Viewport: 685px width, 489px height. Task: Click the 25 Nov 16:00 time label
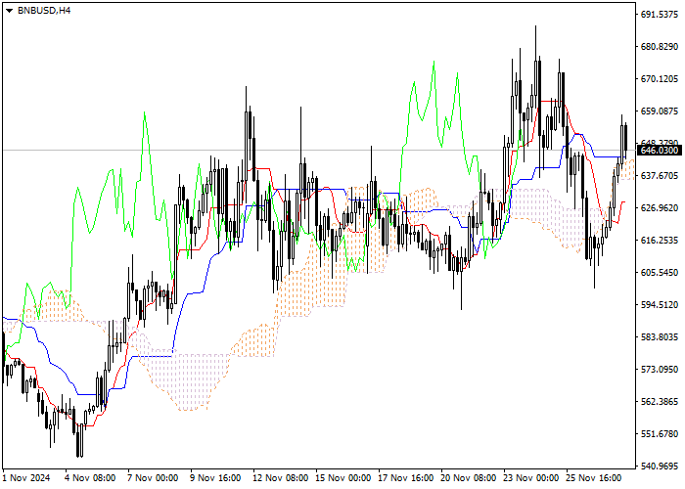pos(593,478)
